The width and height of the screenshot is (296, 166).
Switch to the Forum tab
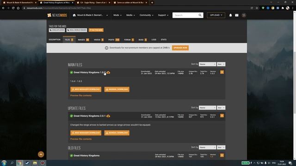[x=129, y=40]
